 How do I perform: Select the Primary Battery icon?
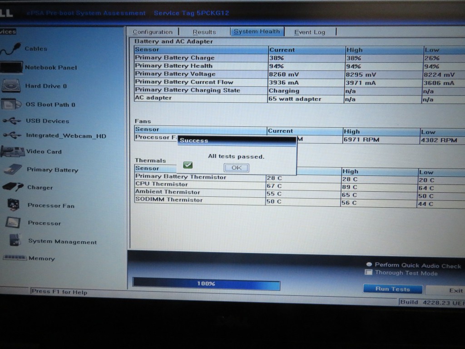click(x=13, y=170)
